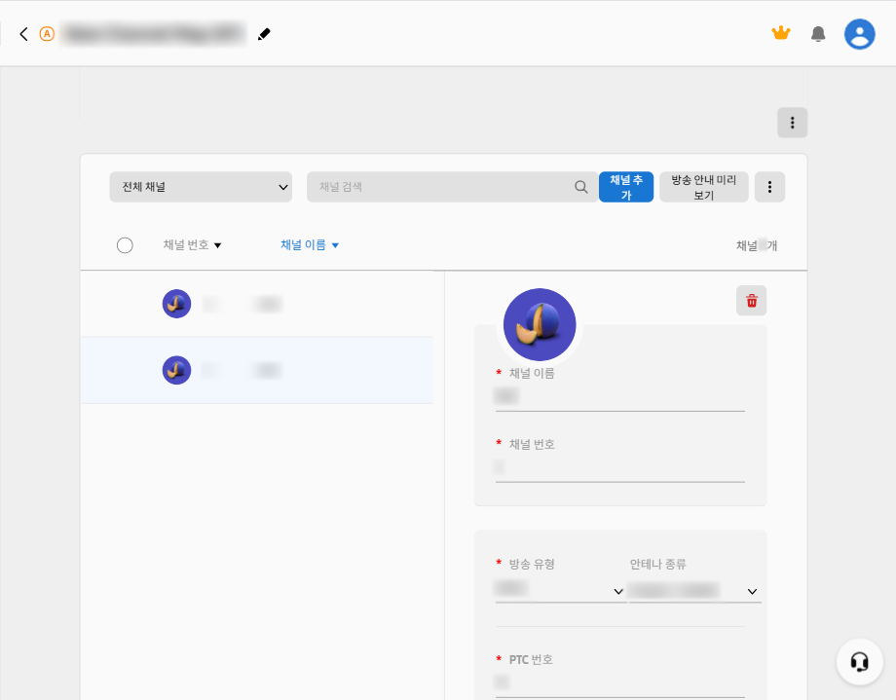Sort by 채널 번호 column
This screenshot has height=700, width=896.
[192, 245]
